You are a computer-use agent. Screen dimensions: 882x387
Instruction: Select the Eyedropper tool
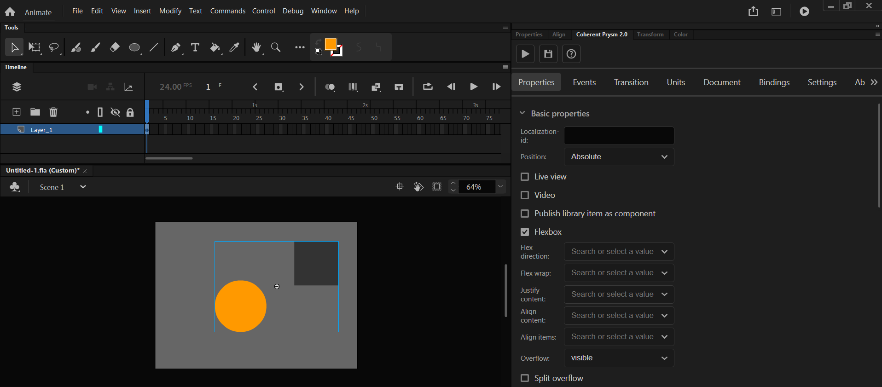coord(234,47)
